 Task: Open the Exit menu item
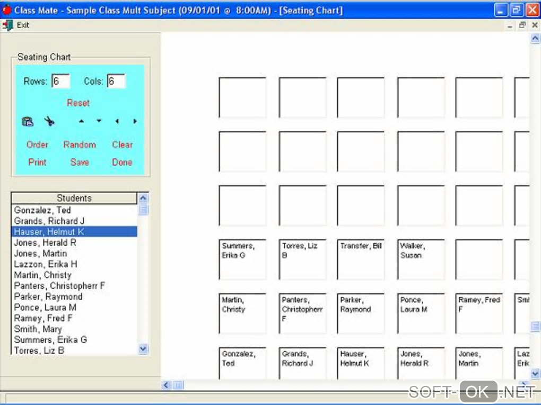[23, 25]
